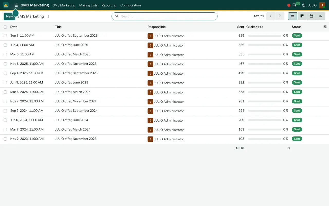Check the November 2023 offer row

click(x=5, y=139)
